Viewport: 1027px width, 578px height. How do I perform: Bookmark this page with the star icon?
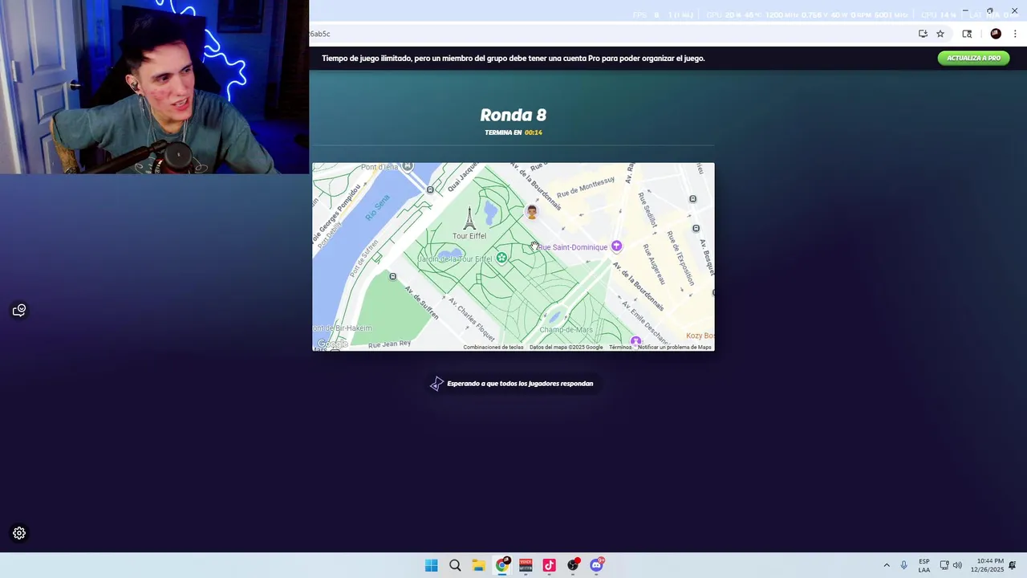pos(940,34)
